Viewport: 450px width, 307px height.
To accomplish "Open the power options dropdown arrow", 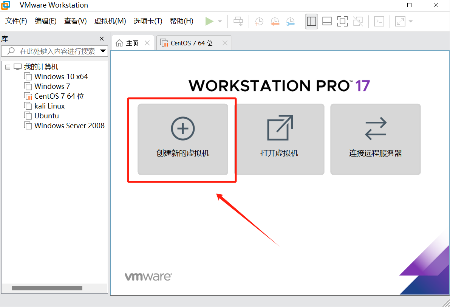I will (220, 22).
